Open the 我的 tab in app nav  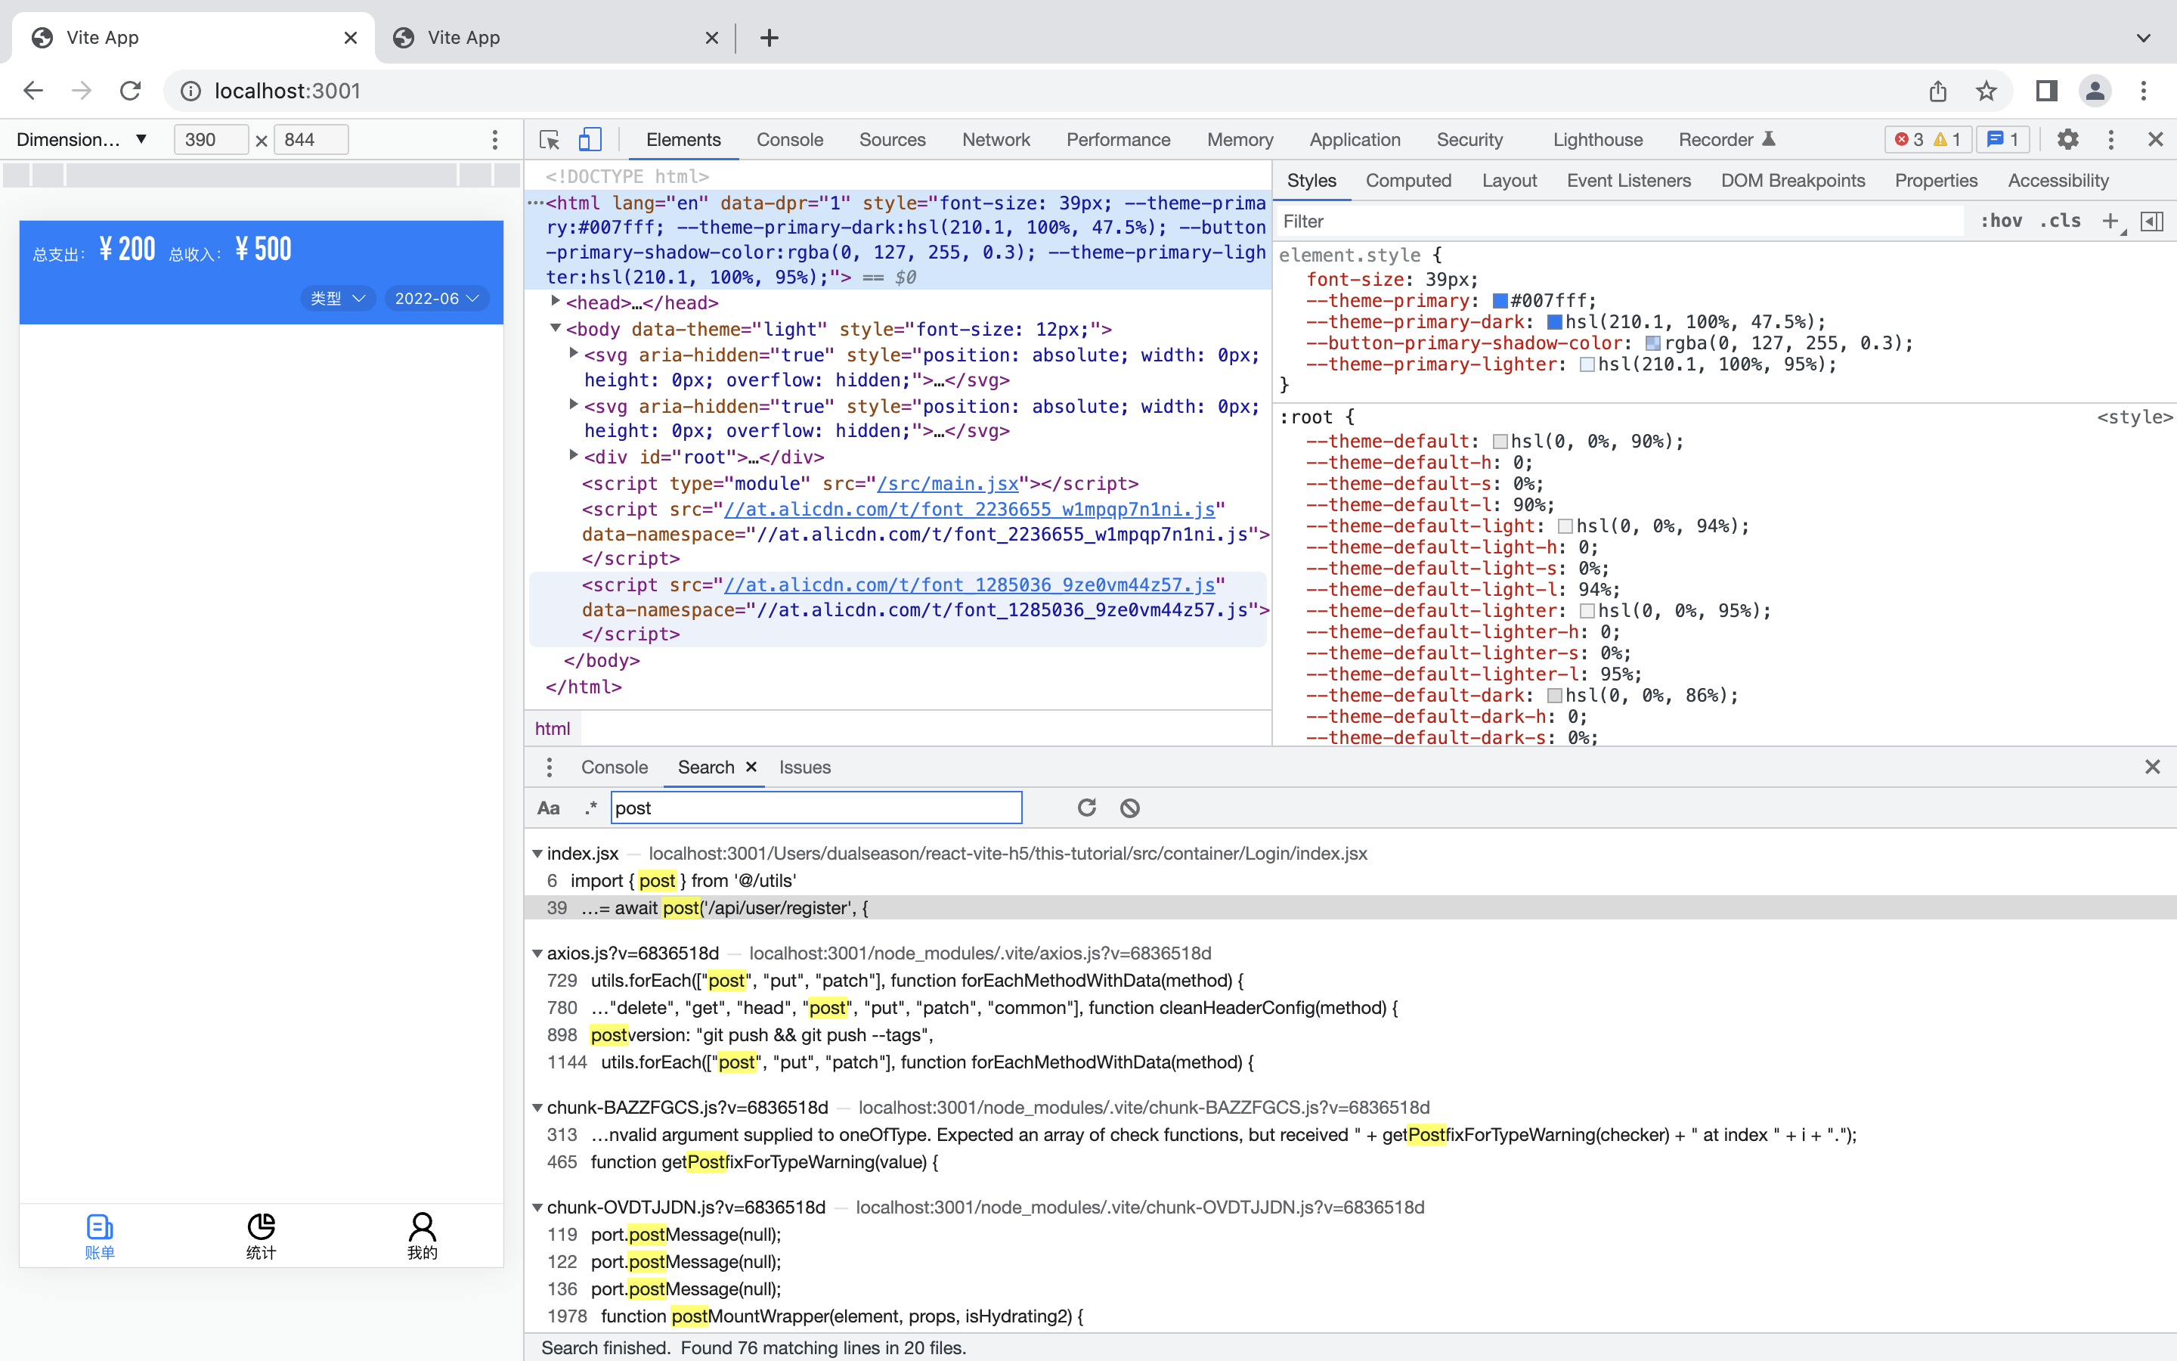[x=422, y=1236]
